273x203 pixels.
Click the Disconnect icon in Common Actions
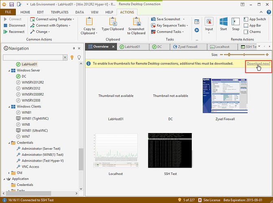pos(5,25)
